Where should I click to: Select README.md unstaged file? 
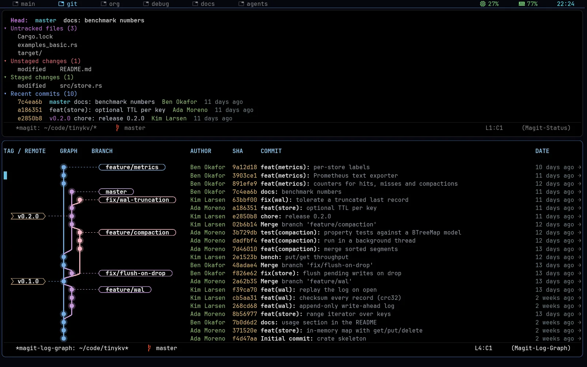pos(76,69)
